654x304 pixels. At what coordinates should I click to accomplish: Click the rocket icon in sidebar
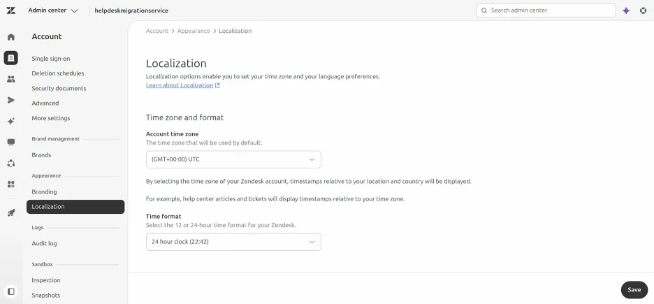[11, 212]
